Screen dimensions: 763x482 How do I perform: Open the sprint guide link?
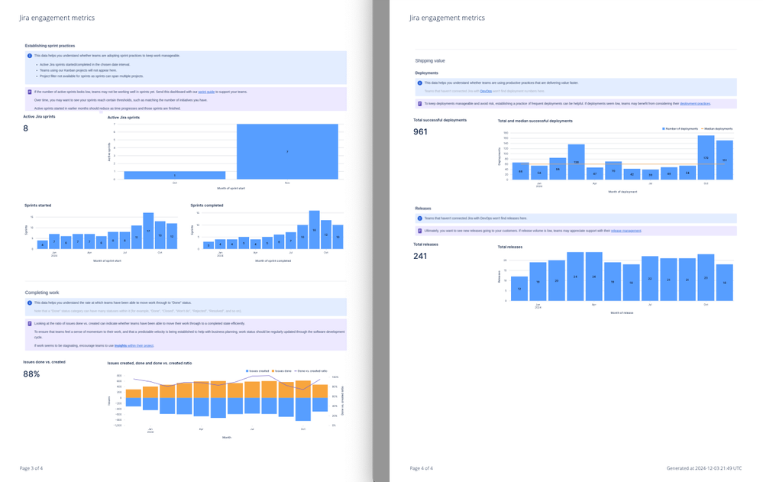[206, 92]
